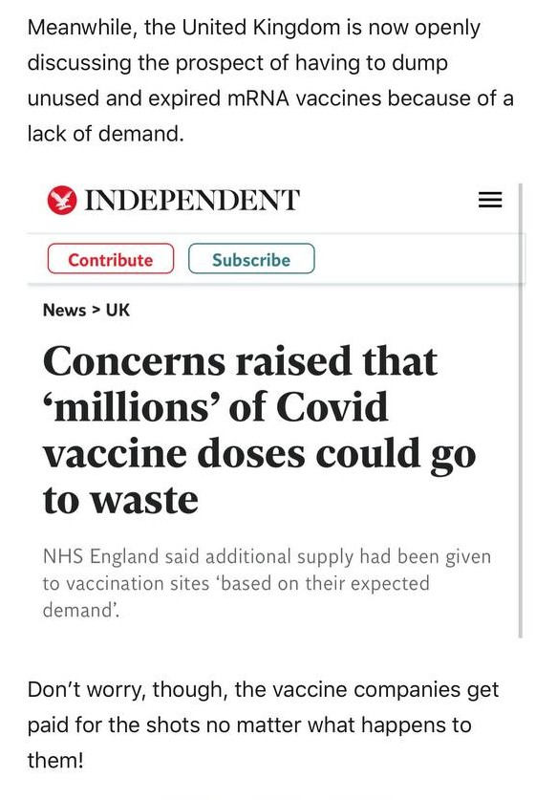Image resolution: width=557 pixels, height=800 pixels.
Task: Open the 'Concerns raised' headline
Action: [x=259, y=429]
